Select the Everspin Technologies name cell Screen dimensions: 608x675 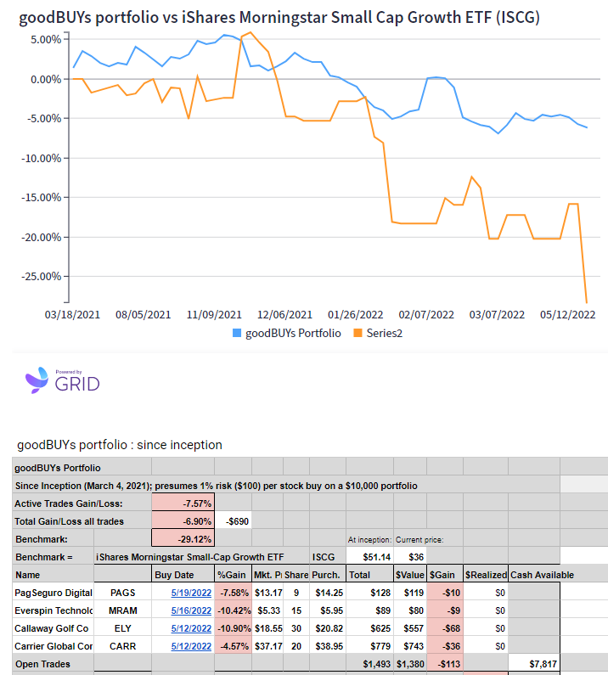tap(53, 610)
